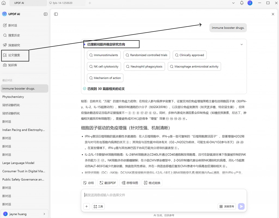Open search history (搜索历史)
Viewport: 279px width, 218px height.
pyautogui.click(x=24, y=35)
